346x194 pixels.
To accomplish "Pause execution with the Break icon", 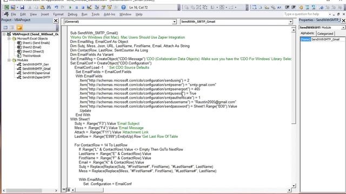I will (77, 7).
